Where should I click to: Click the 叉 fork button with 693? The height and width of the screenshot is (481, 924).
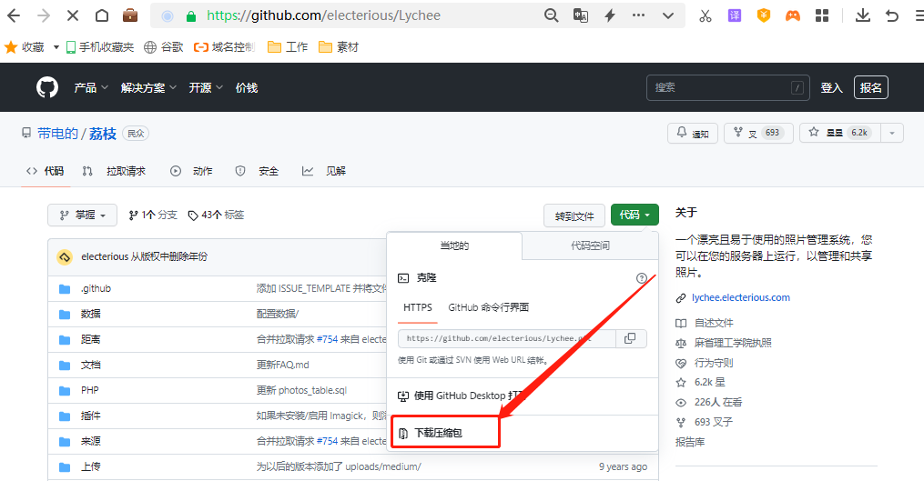758,133
